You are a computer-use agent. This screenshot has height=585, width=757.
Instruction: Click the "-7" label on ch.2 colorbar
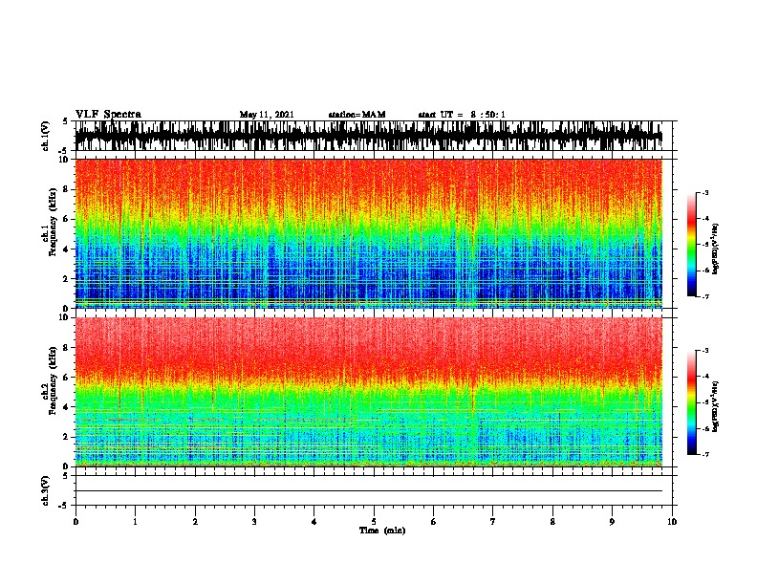[705, 455]
